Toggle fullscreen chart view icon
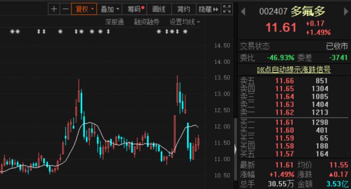This screenshot has height=189, width=351. coord(227,9)
